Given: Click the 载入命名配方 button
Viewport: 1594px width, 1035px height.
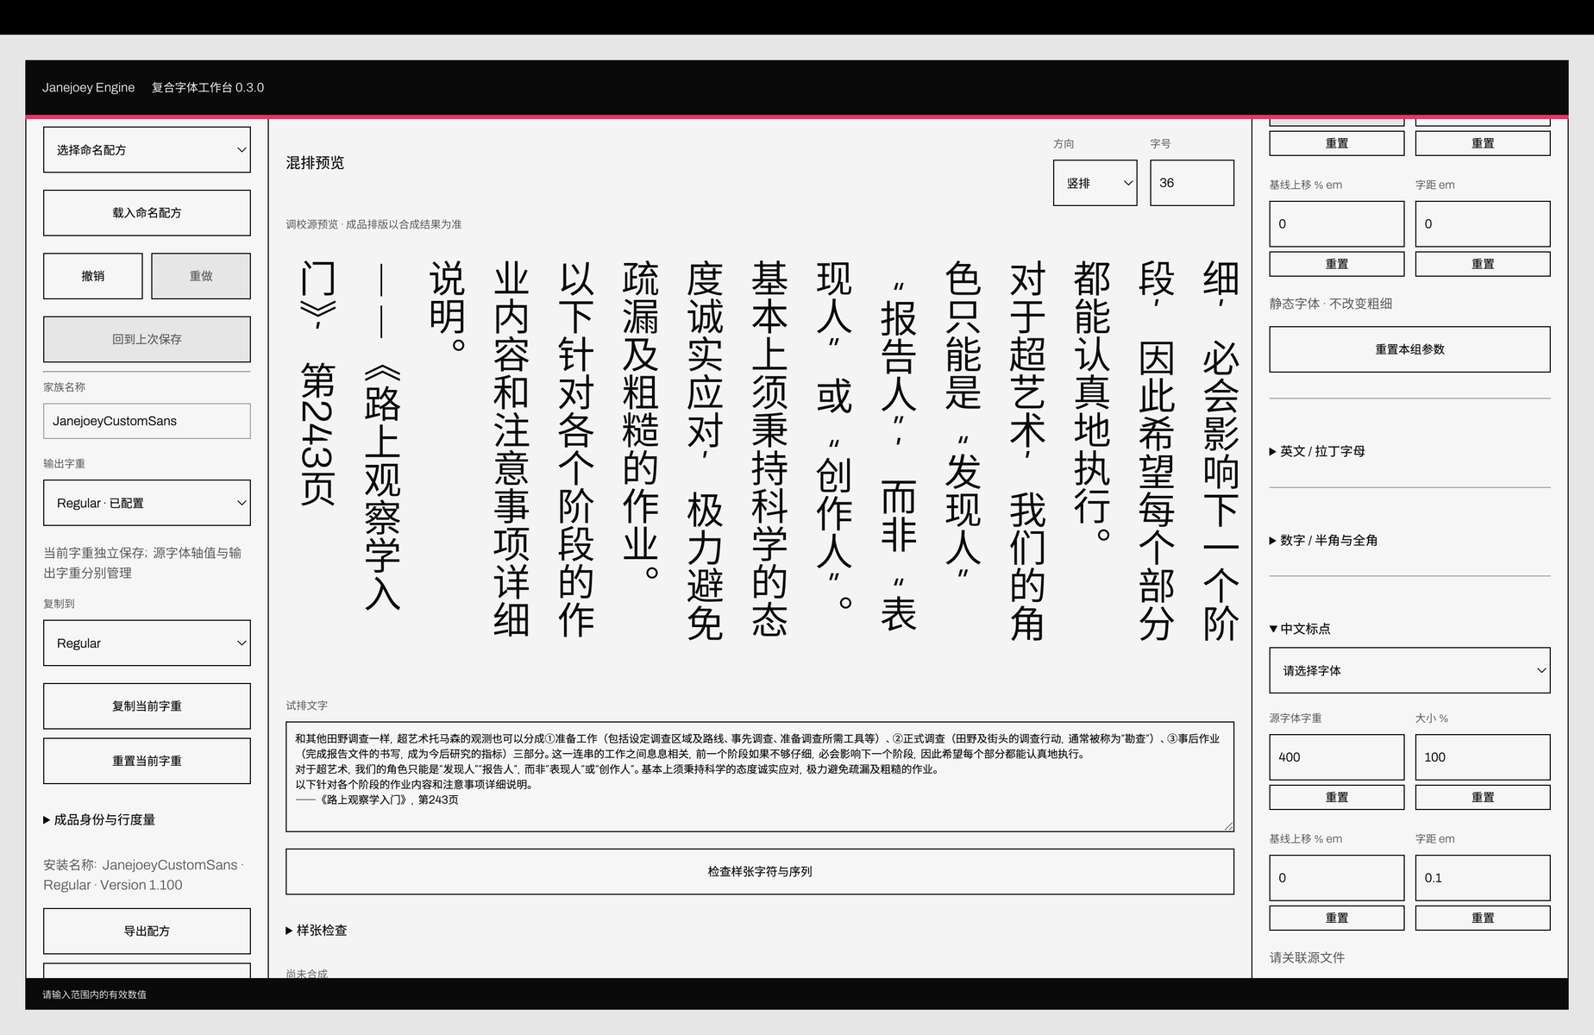Looking at the screenshot, I should tap(147, 212).
